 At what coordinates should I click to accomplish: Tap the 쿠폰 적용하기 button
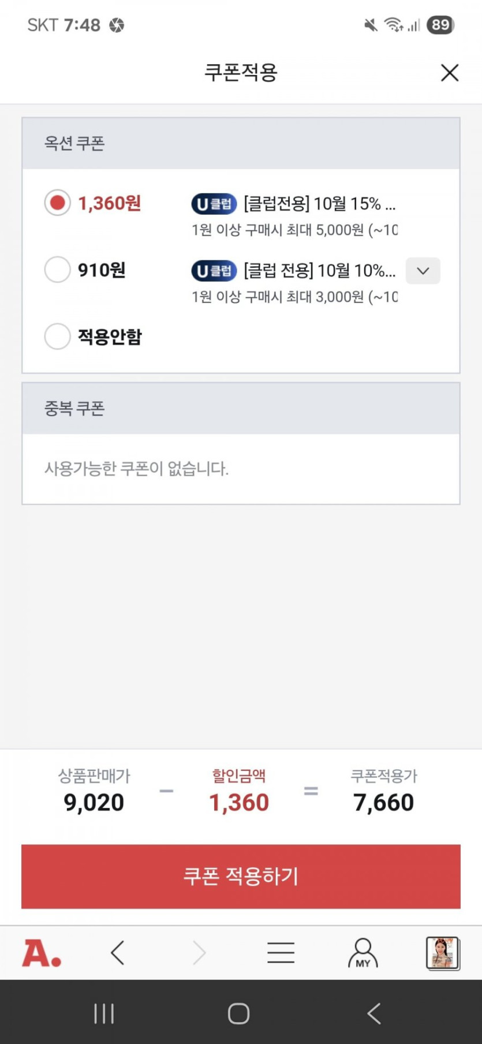click(241, 876)
